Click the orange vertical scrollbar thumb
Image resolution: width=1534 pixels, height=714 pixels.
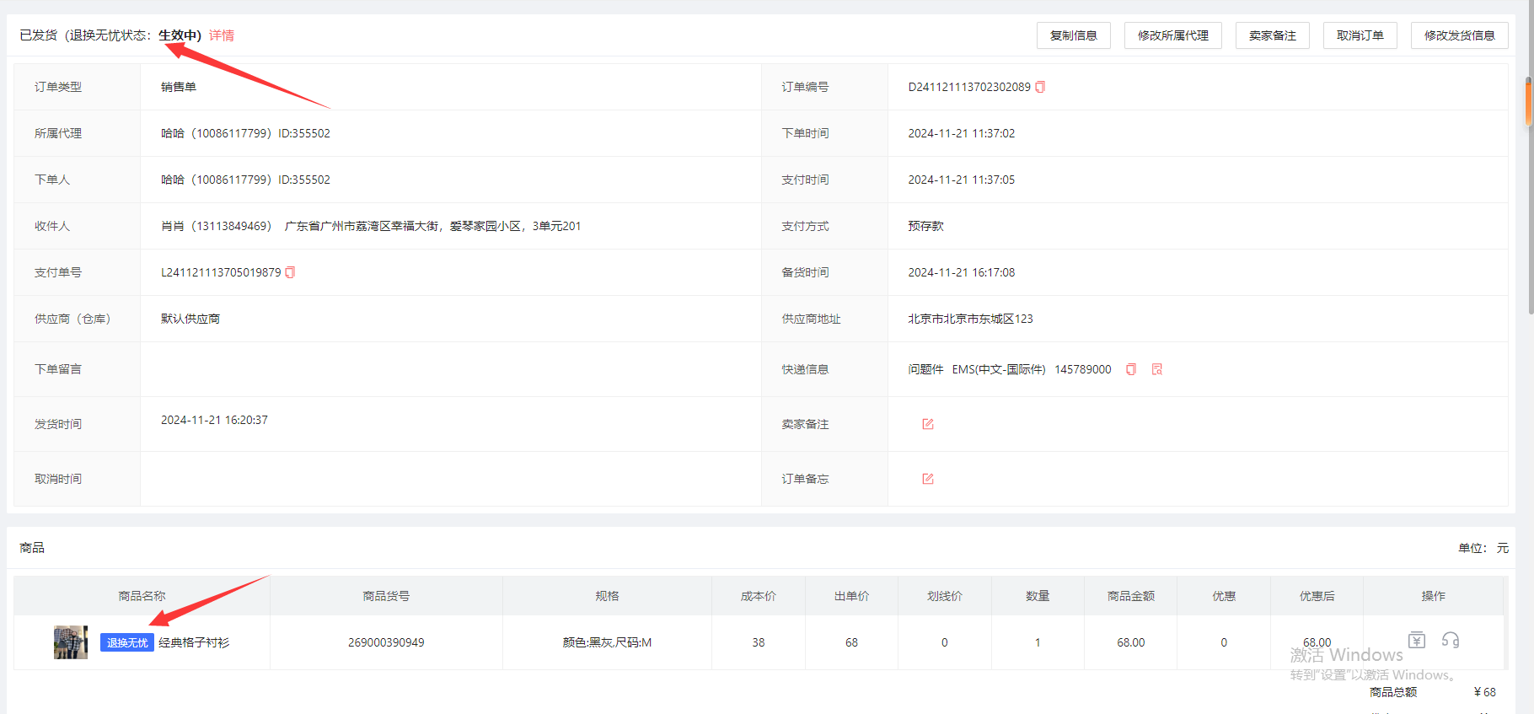(x=1528, y=103)
